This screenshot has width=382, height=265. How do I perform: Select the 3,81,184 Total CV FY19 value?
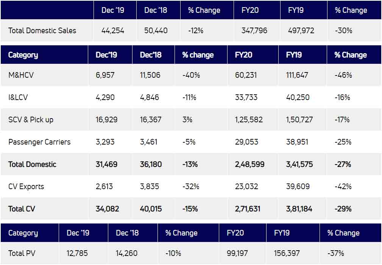tap(299, 209)
